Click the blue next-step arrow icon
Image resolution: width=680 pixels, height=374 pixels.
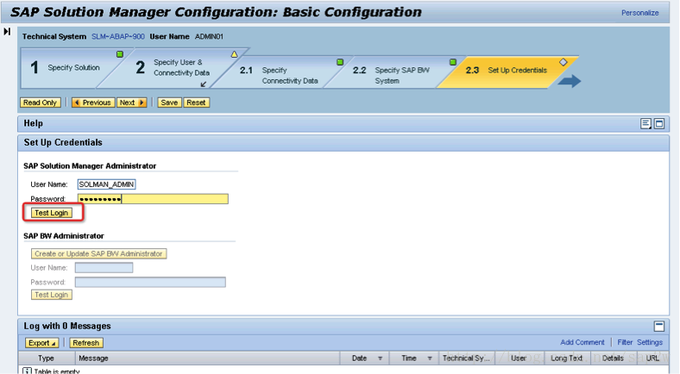[x=570, y=81]
